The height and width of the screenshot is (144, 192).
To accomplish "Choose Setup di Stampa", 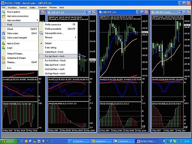I will [x=20, y=54].
